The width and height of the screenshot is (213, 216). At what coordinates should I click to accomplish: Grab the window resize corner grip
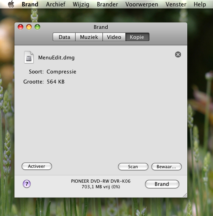185,195
